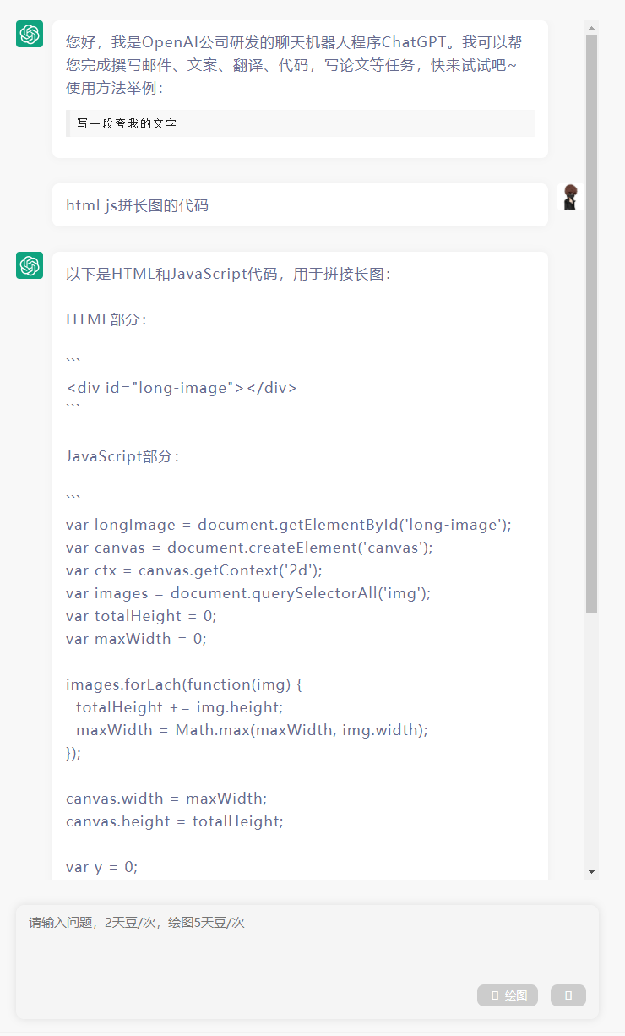Click the '使用方法举例:' usage example label
Viewport: 625px width, 1036px height.
[115, 88]
